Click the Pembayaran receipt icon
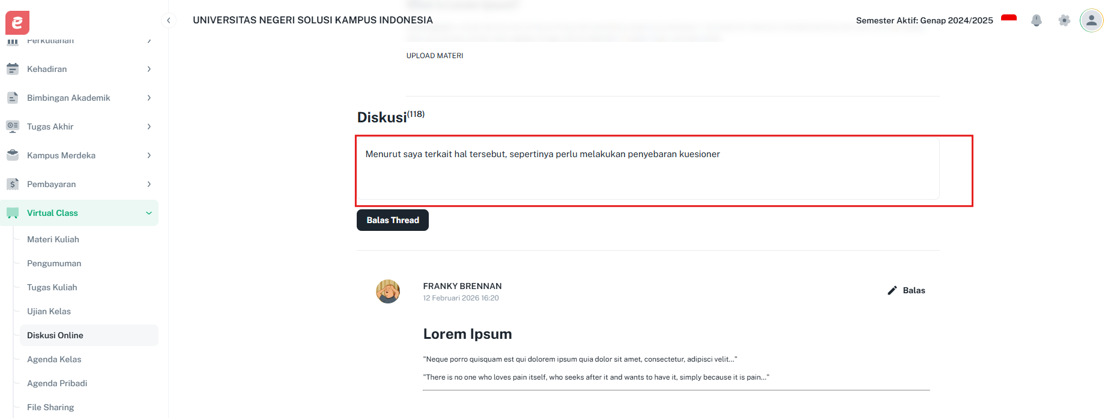Image resolution: width=1114 pixels, height=418 pixels. click(x=13, y=184)
